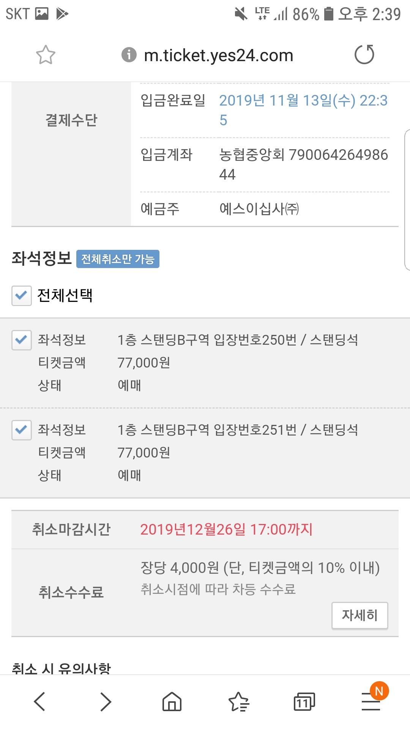Bookmark page with star icon in address bar

point(46,55)
